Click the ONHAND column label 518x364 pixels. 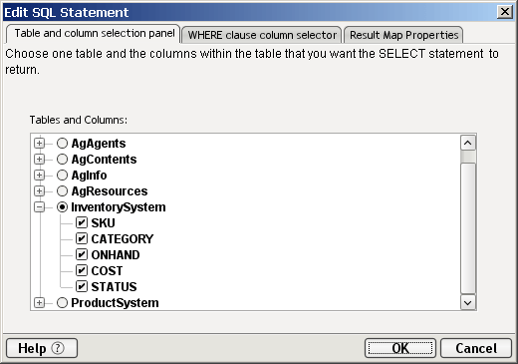[116, 255]
